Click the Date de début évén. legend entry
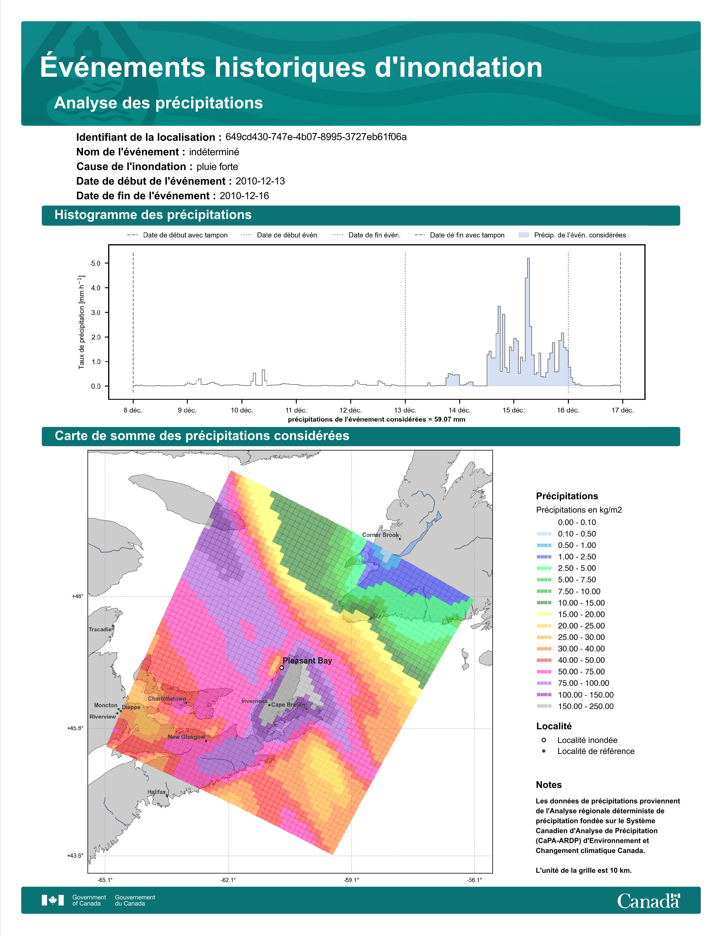Viewport: 722px width, 935px height. [280, 235]
